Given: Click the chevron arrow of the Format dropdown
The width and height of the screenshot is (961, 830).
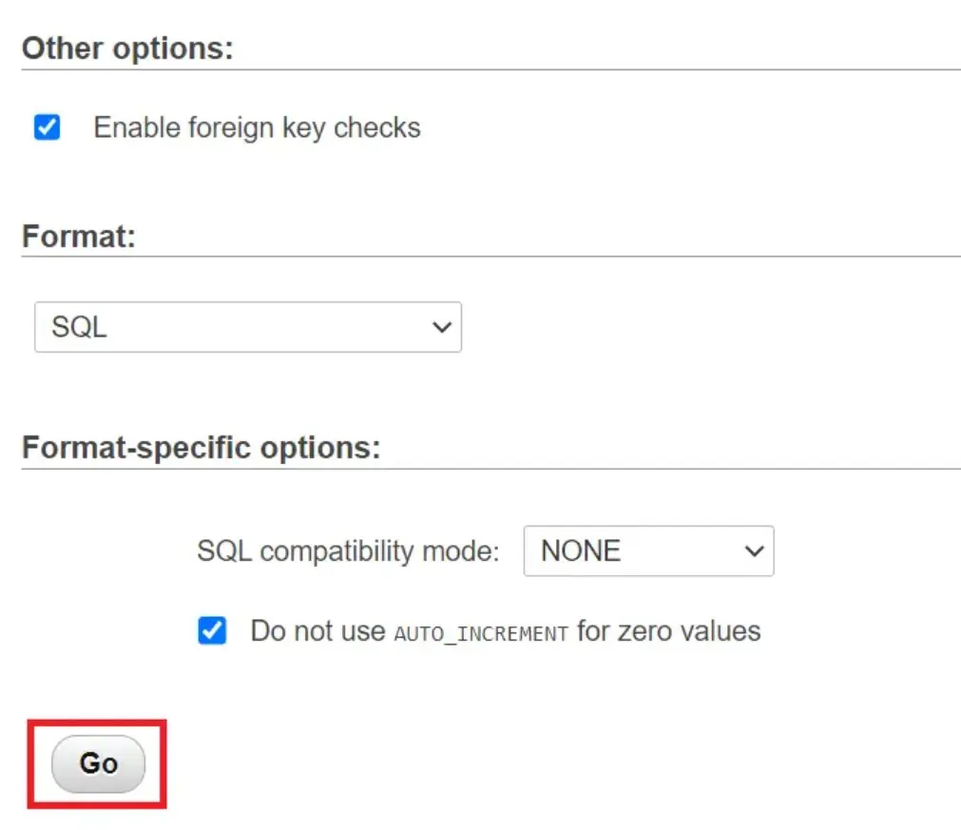Looking at the screenshot, I should [x=441, y=327].
